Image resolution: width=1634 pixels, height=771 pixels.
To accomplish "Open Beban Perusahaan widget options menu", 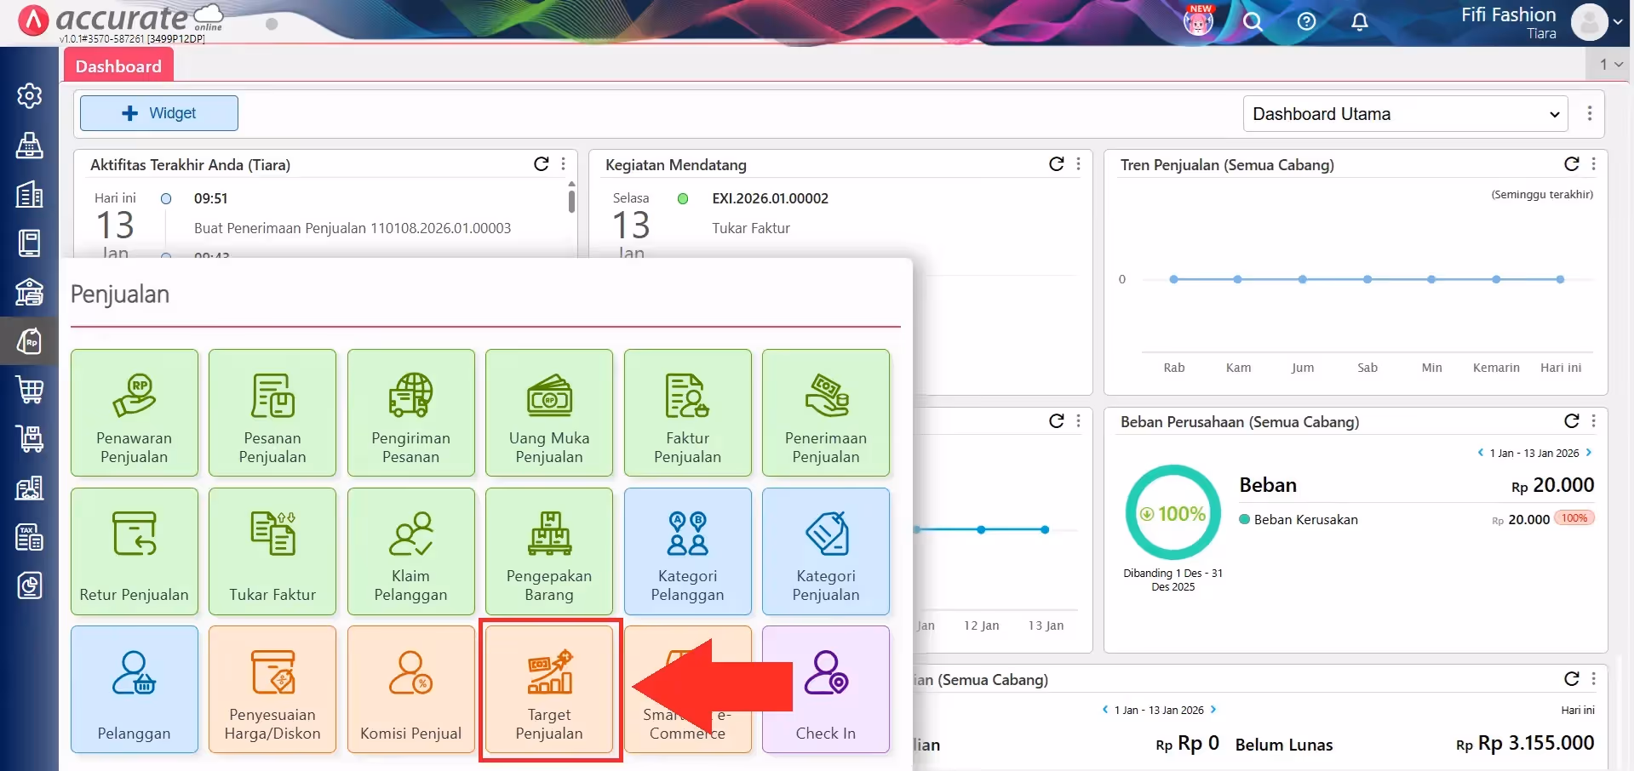I will tap(1594, 421).
